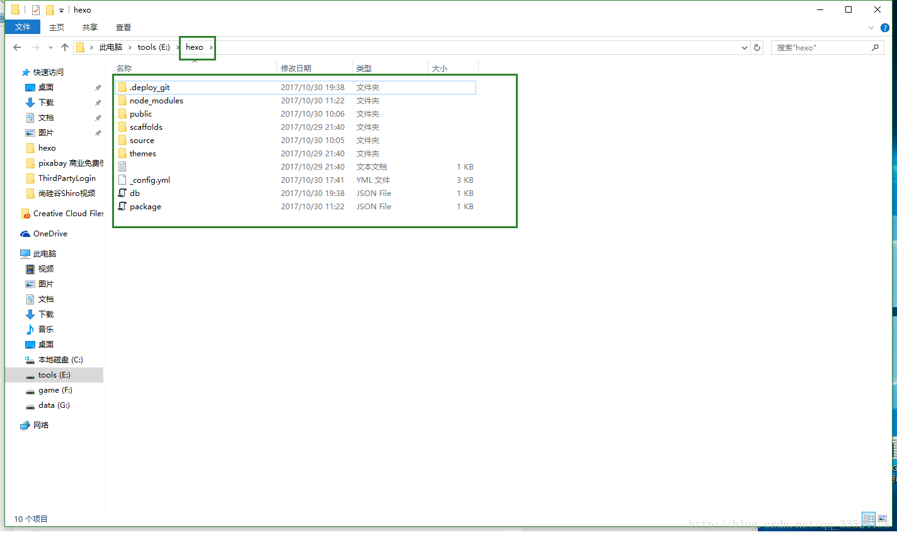This screenshot has width=897, height=537.
Task: Select the node_modules folder
Action: pos(295,101)
